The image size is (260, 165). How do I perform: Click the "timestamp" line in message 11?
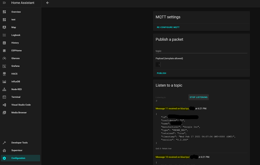pos(198,137)
